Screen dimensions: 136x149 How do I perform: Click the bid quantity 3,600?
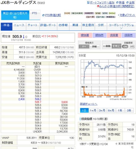65,102
